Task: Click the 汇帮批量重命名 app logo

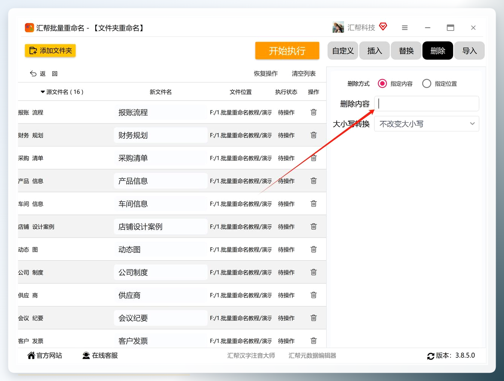Action: point(29,28)
